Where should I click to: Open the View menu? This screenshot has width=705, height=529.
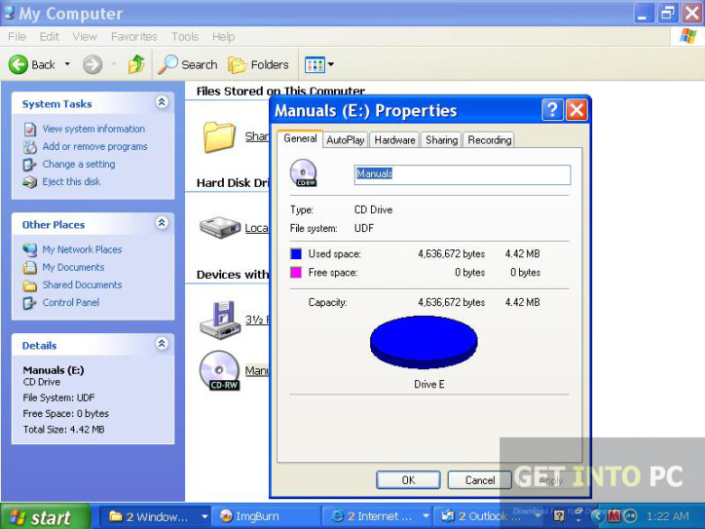85,36
